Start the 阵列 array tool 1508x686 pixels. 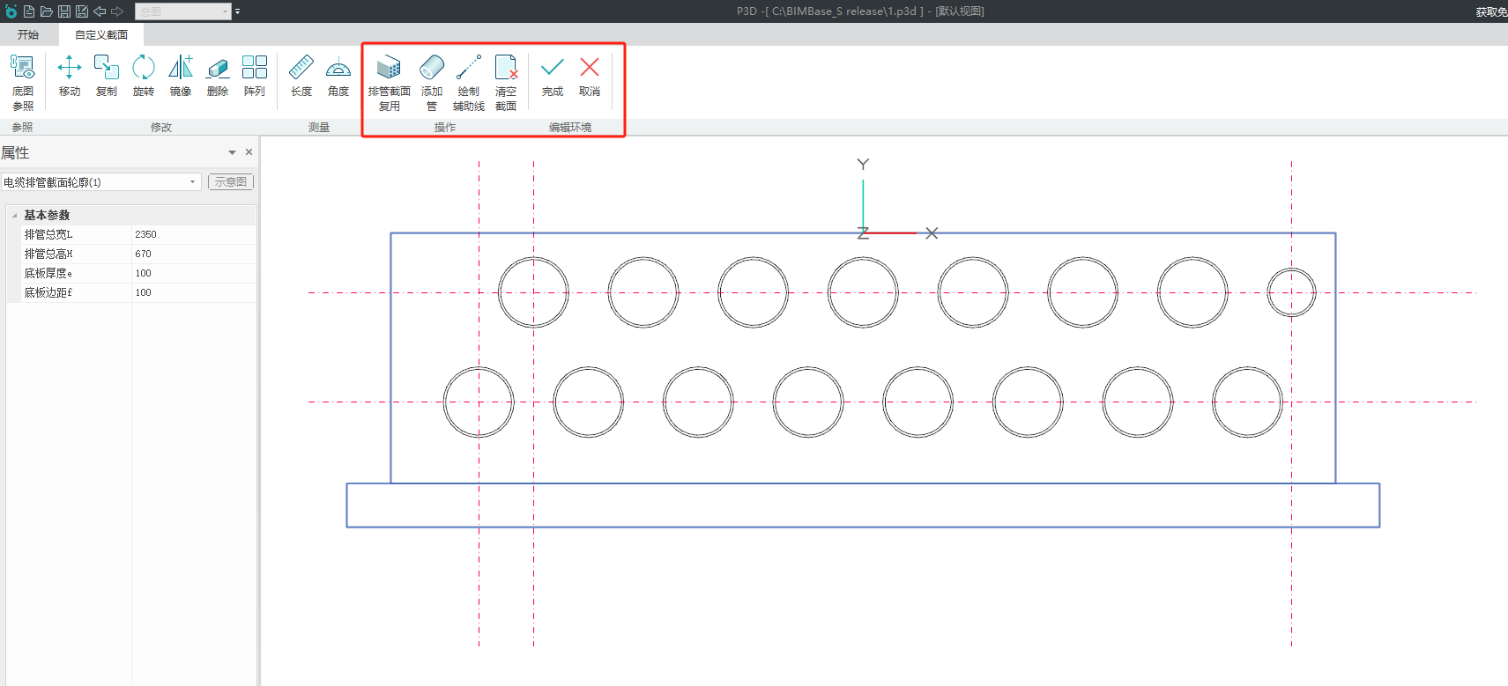[x=255, y=76]
